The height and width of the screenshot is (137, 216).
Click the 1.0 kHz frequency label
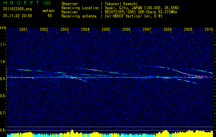[3, 62]
